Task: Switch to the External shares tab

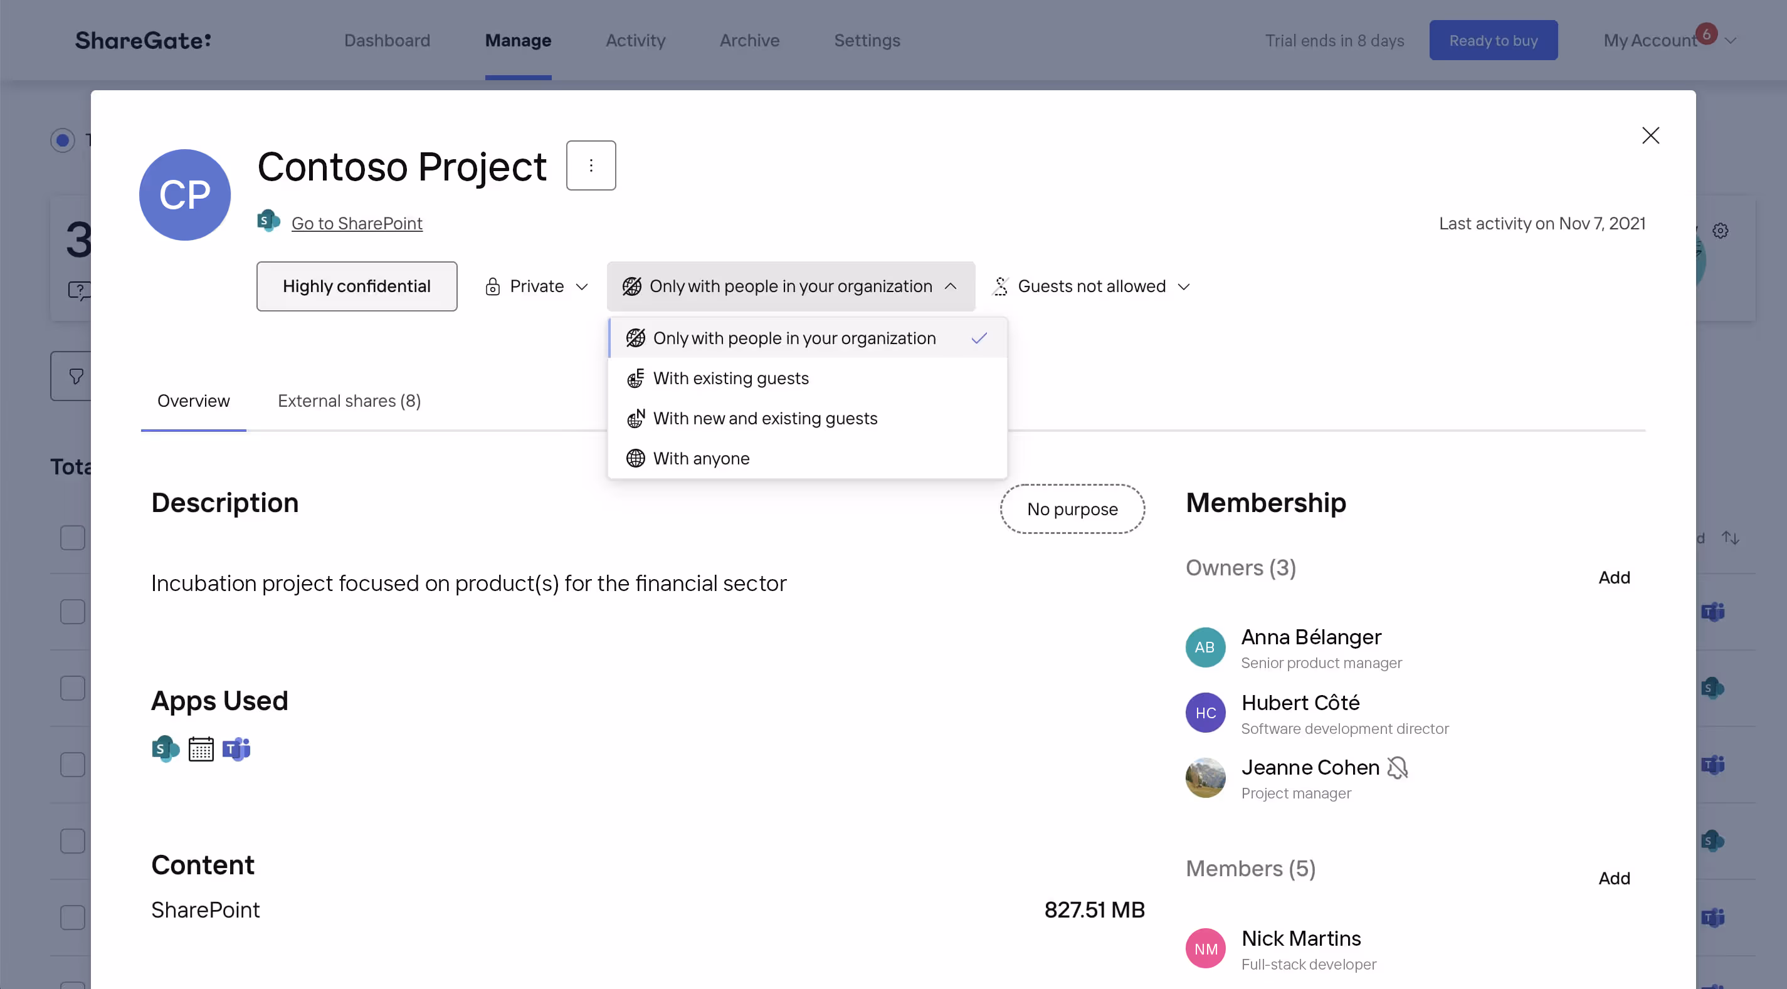Action: pos(349,401)
